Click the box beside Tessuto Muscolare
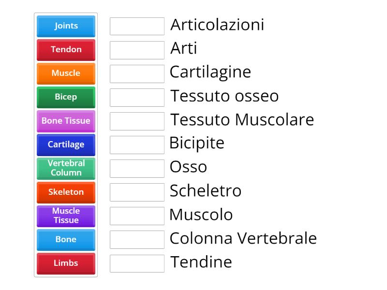The image size is (387, 290). pyautogui.click(x=137, y=121)
